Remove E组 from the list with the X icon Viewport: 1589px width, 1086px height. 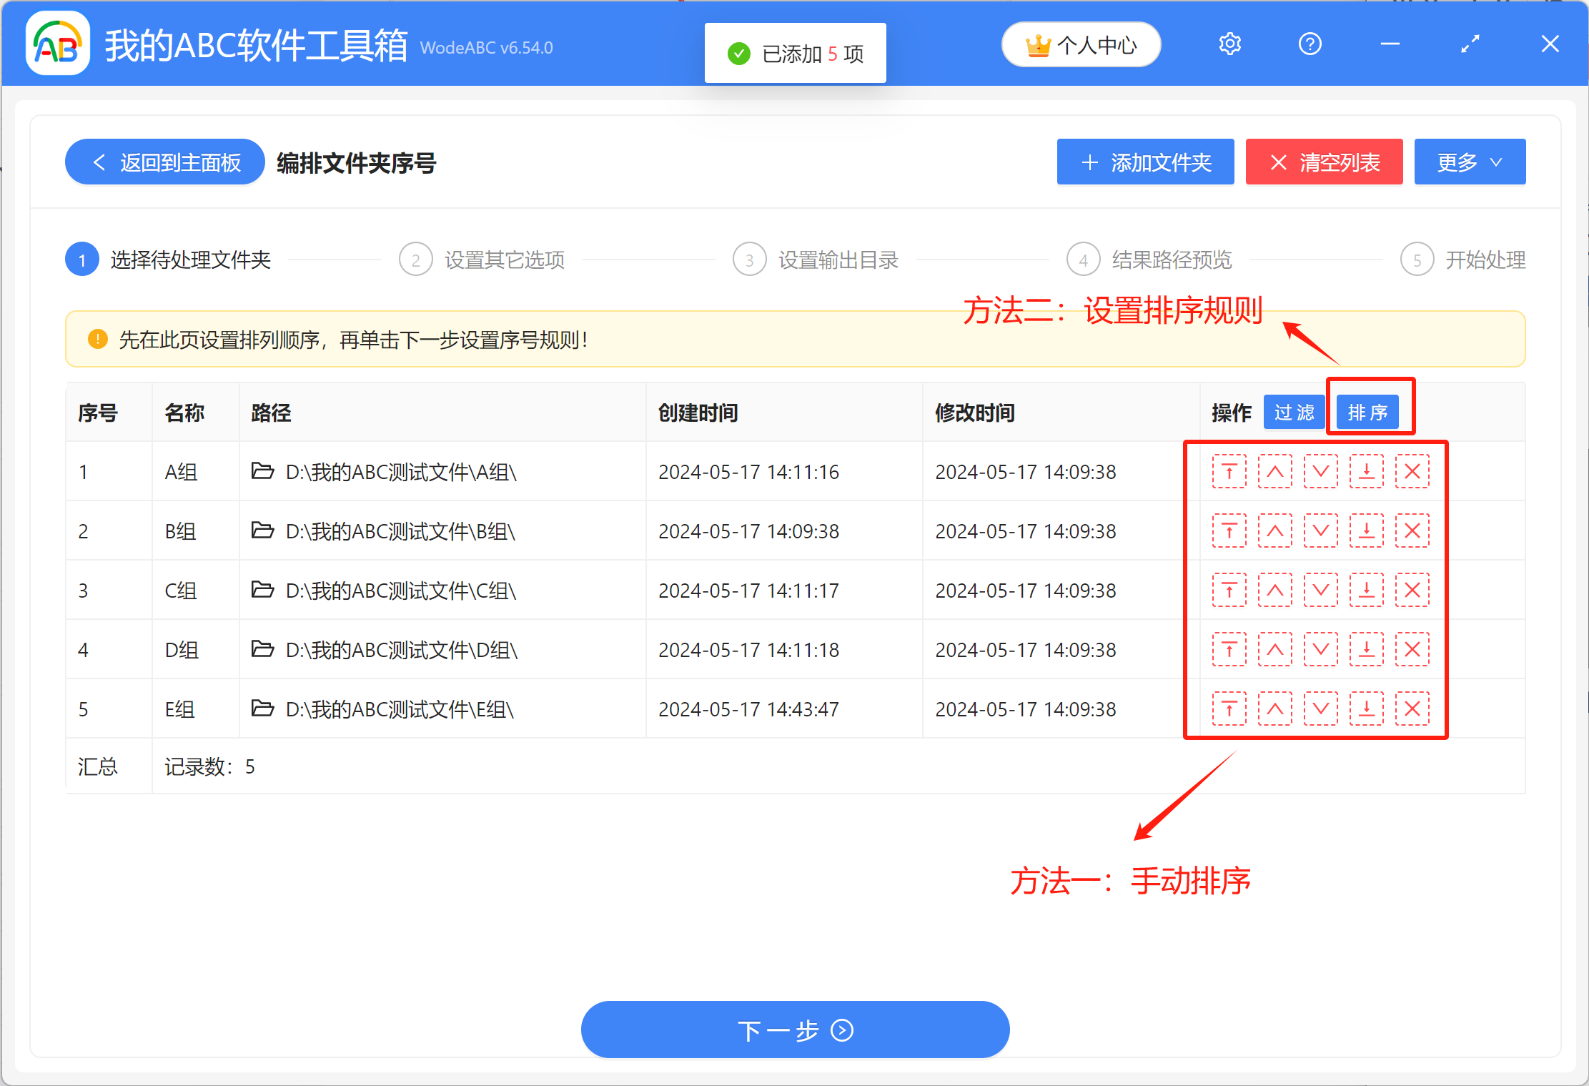(x=1412, y=709)
